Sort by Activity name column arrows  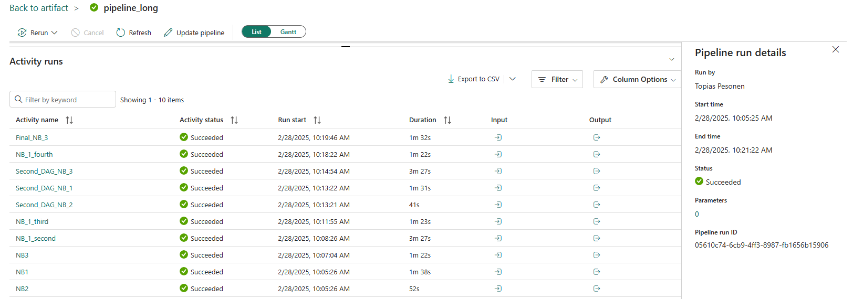click(69, 120)
